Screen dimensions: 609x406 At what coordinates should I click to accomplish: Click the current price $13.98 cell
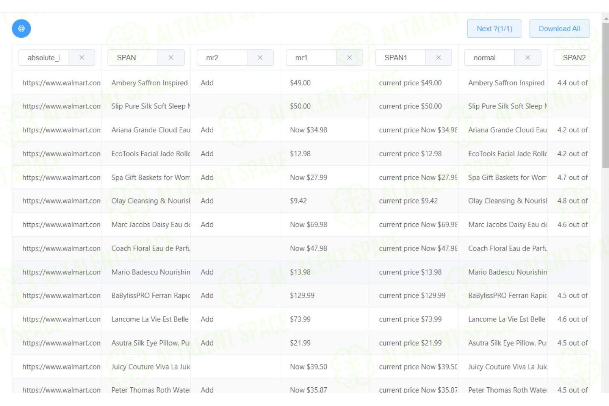[414, 272]
